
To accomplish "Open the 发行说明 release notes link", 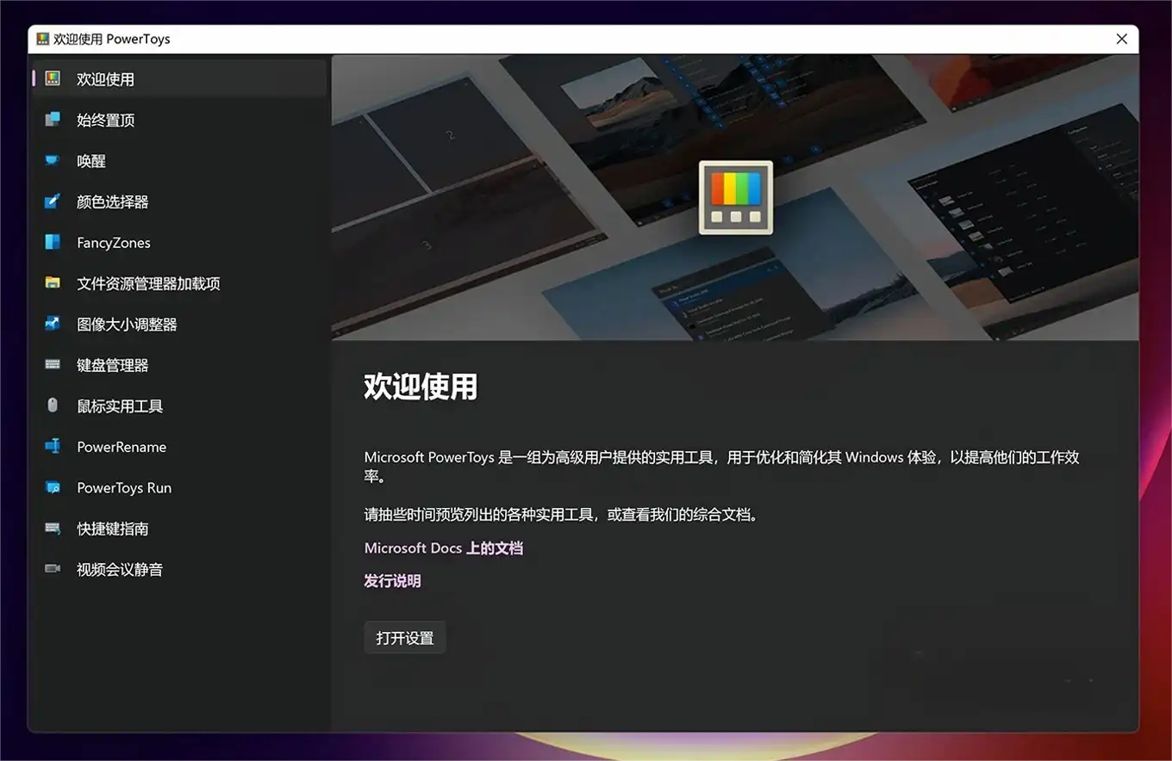I will (393, 581).
